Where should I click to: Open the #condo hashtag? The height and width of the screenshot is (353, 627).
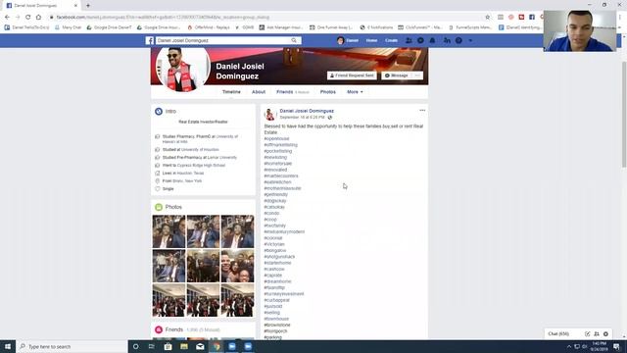[x=271, y=214]
